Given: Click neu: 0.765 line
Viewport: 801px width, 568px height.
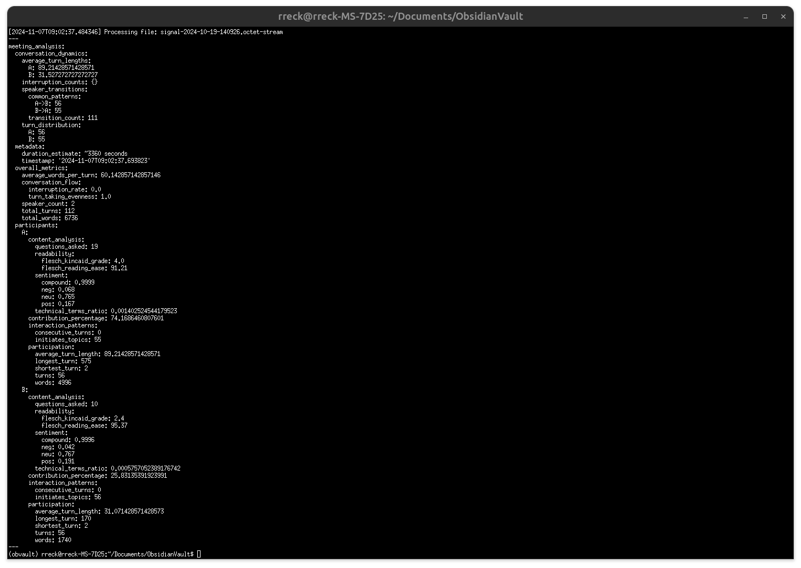Looking at the screenshot, I should pos(58,297).
